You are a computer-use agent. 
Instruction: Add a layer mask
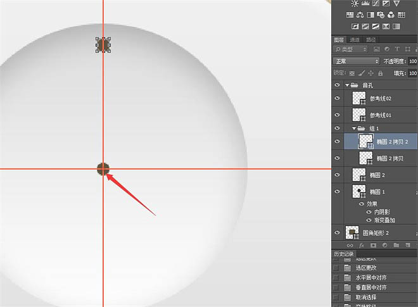pyautogui.click(x=373, y=244)
